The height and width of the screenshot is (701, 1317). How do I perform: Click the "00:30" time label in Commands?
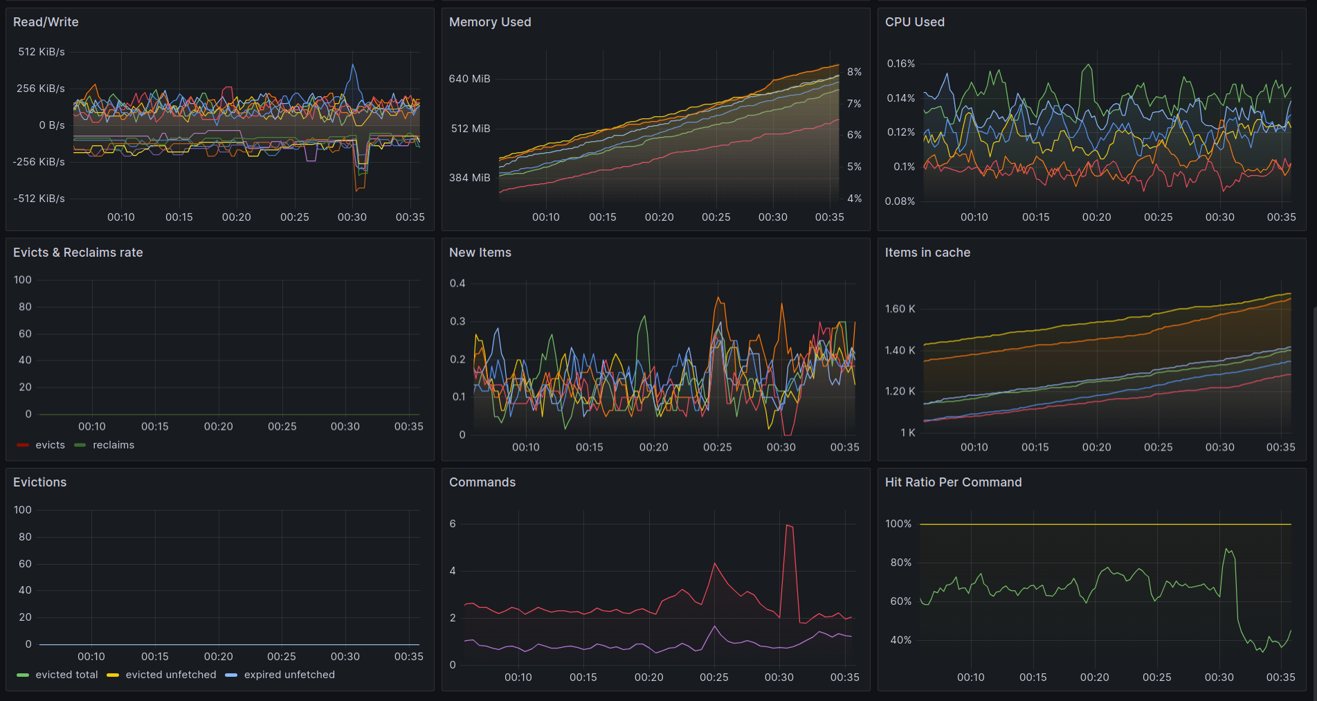[779, 677]
